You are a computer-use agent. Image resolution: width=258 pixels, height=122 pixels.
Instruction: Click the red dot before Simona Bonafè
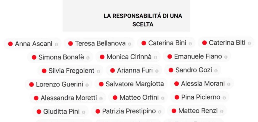tap(34, 57)
